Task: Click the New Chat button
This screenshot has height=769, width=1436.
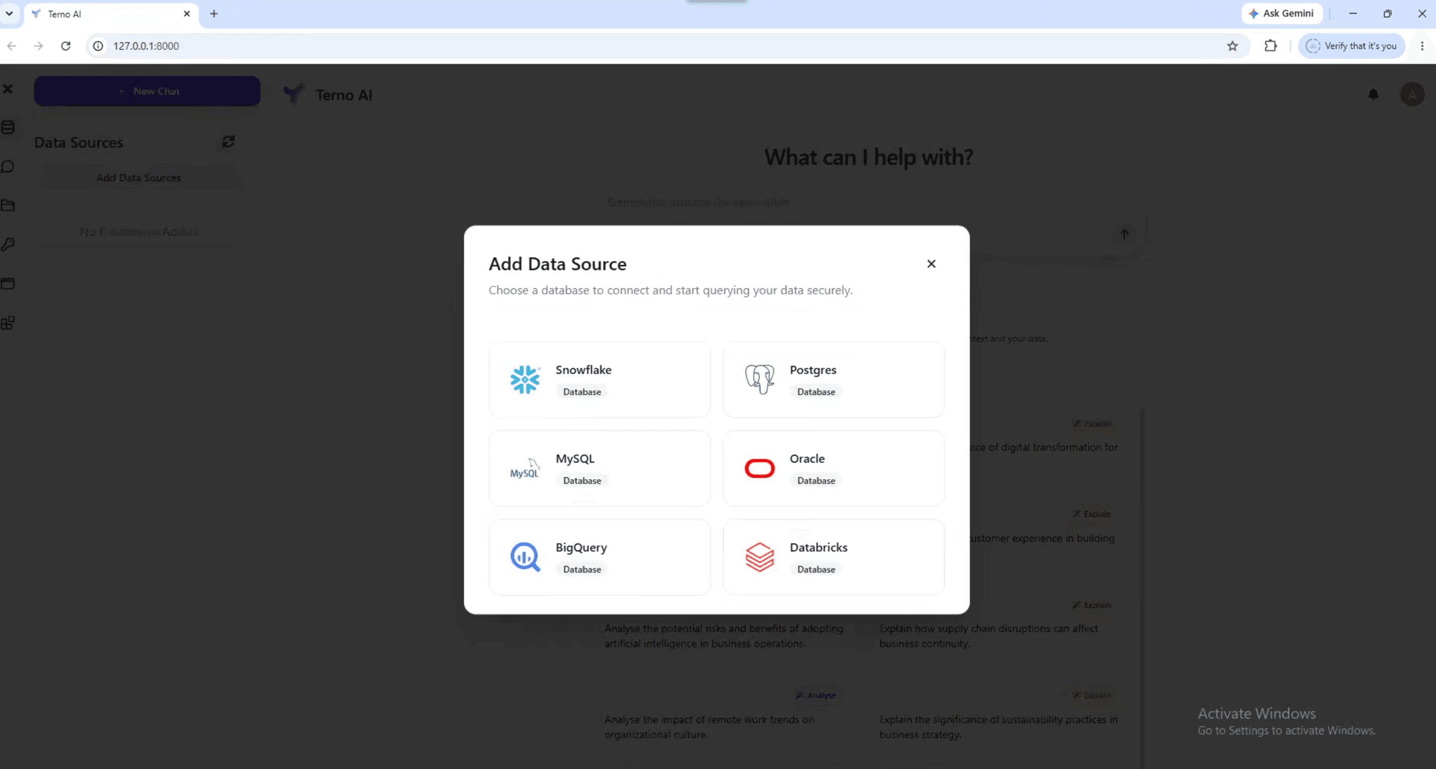Action: [147, 91]
